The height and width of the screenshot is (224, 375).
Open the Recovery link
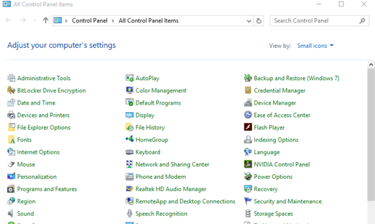coord(265,189)
